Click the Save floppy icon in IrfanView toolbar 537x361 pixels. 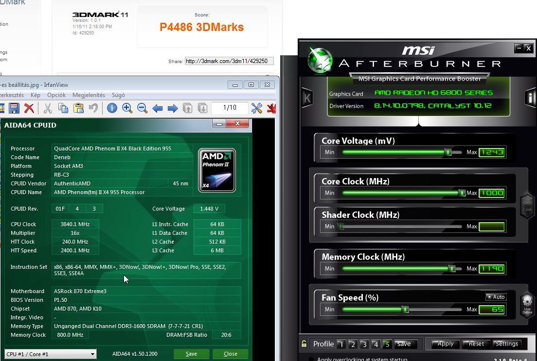pos(14,108)
